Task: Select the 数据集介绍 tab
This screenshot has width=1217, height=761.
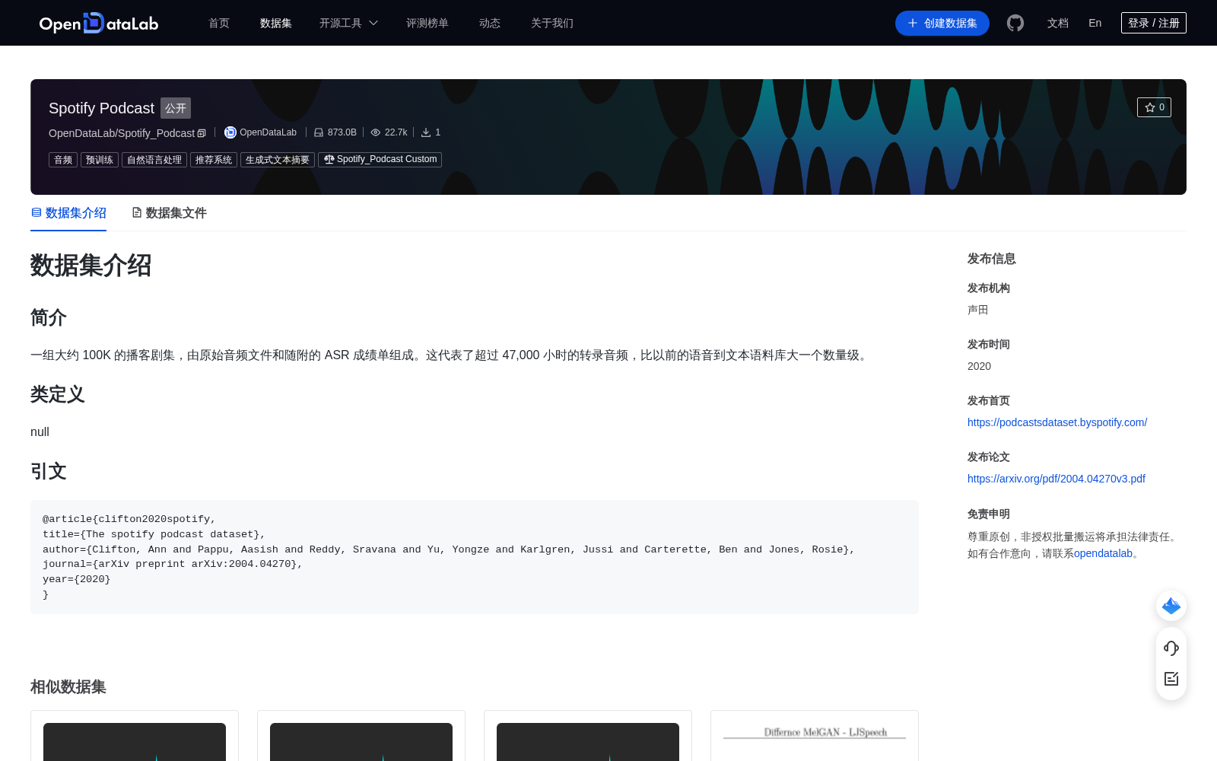Action: pos(68,213)
